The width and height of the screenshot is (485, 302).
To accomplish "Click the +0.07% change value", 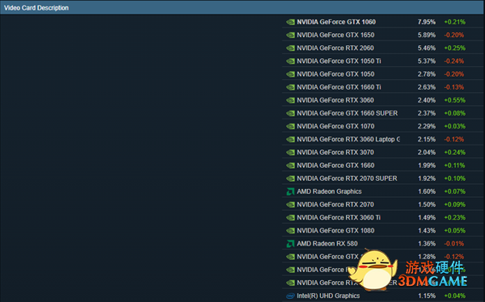I will pos(454,191).
